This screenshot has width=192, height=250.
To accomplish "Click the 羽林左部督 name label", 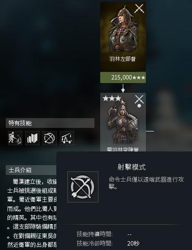I will (122, 59).
